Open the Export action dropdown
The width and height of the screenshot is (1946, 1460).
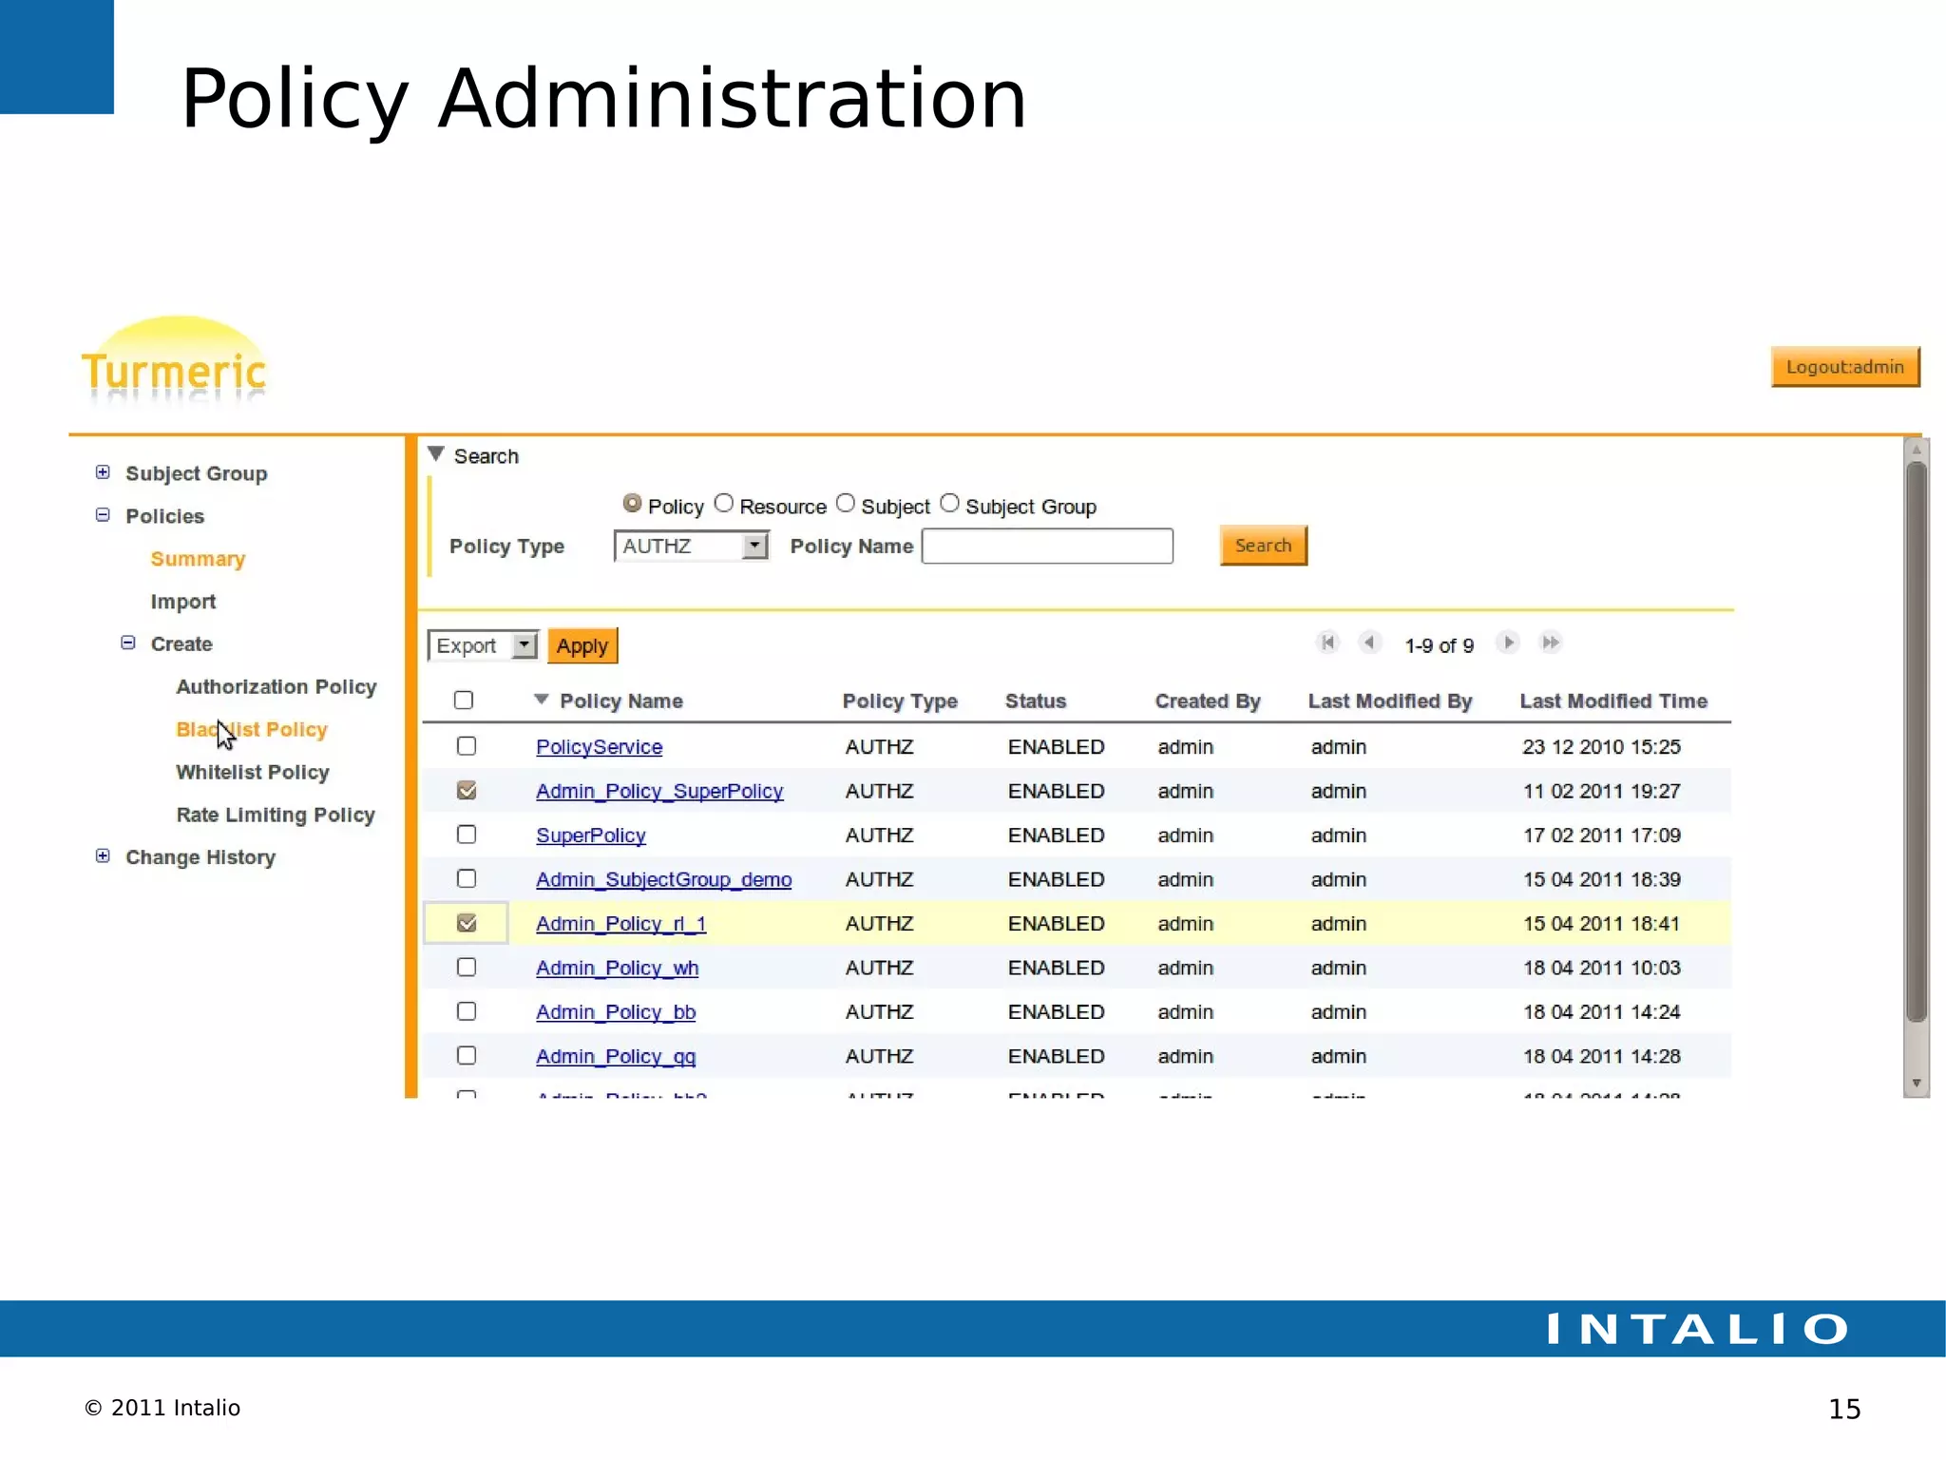click(524, 645)
